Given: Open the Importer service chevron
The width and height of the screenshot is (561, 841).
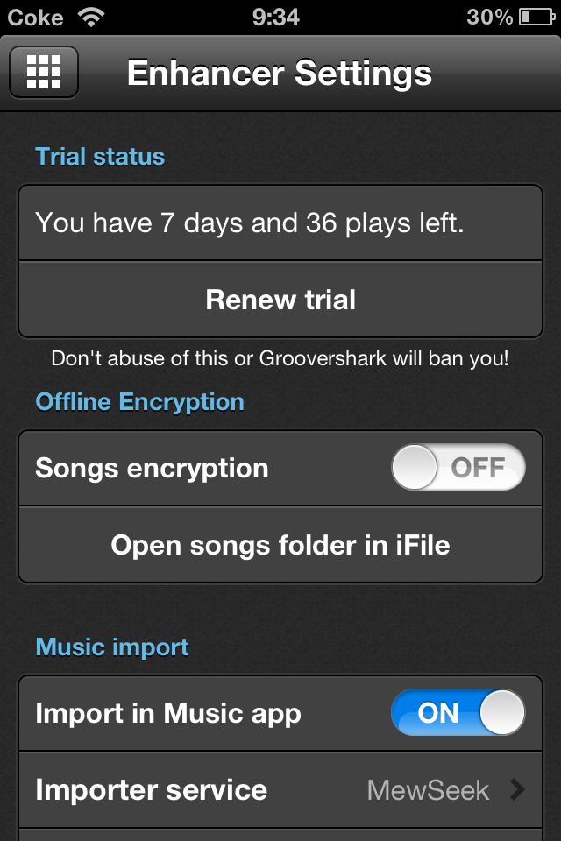Looking at the screenshot, I should tap(517, 789).
